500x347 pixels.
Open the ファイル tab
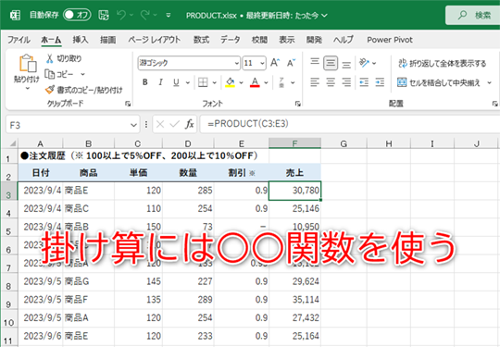(19, 40)
